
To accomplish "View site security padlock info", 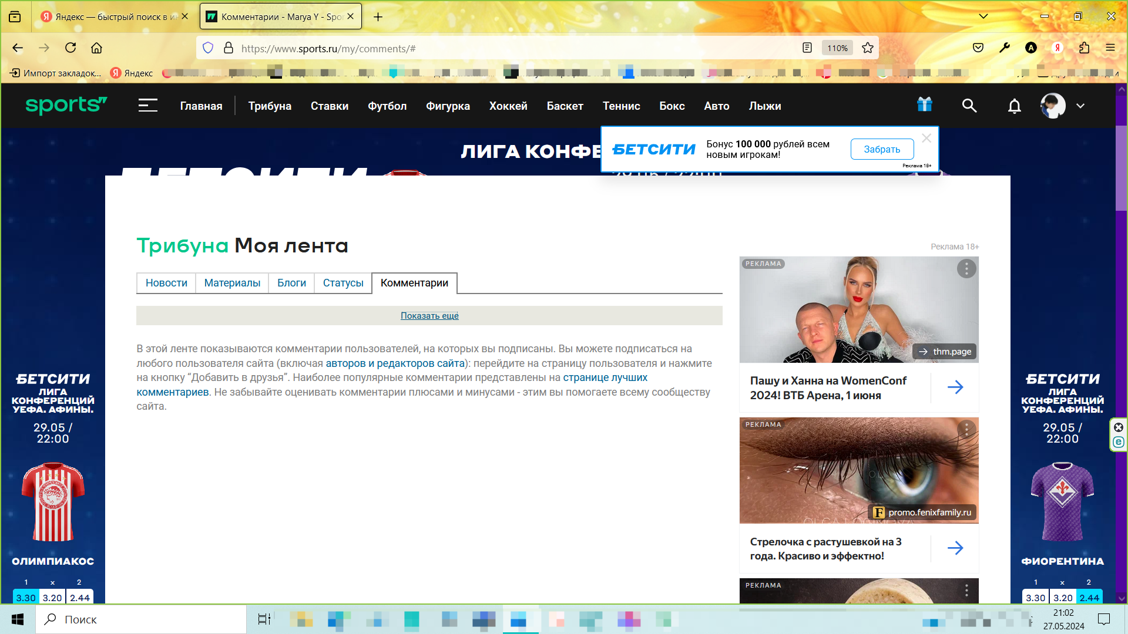I will pos(229,48).
